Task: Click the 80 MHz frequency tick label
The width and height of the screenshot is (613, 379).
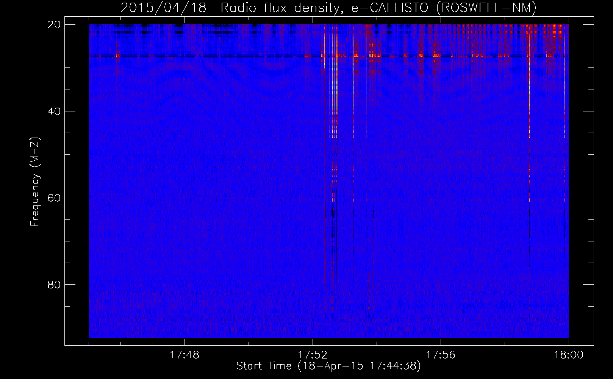Action: (54, 285)
